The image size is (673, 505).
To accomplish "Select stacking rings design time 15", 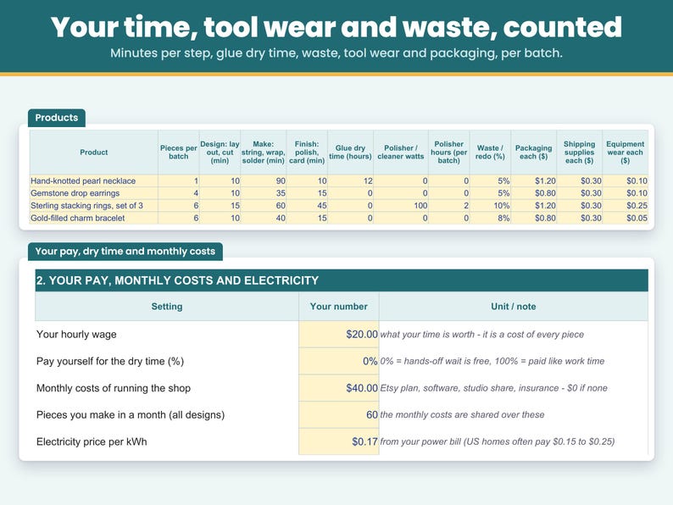I will click(220, 206).
